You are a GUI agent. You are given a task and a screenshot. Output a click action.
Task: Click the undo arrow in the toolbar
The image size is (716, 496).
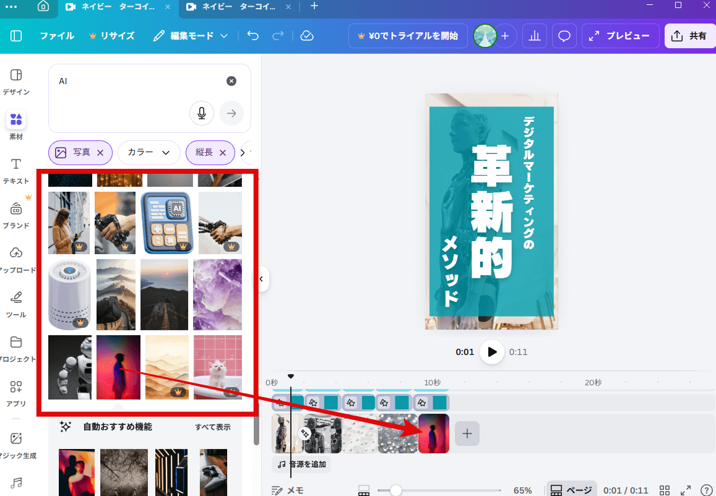(x=252, y=36)
